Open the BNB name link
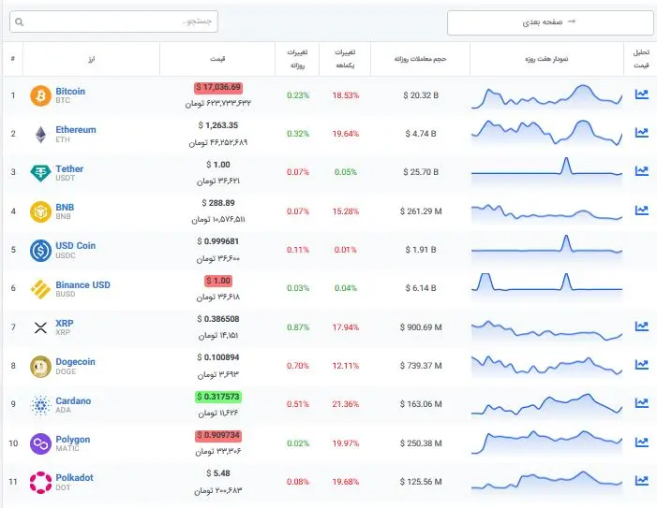Viewport: 657px width, 508px height. click(x=65, y=208)
